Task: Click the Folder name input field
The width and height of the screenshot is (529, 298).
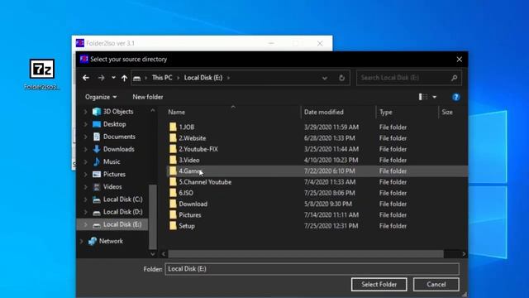Action: (x=312, y=269)
